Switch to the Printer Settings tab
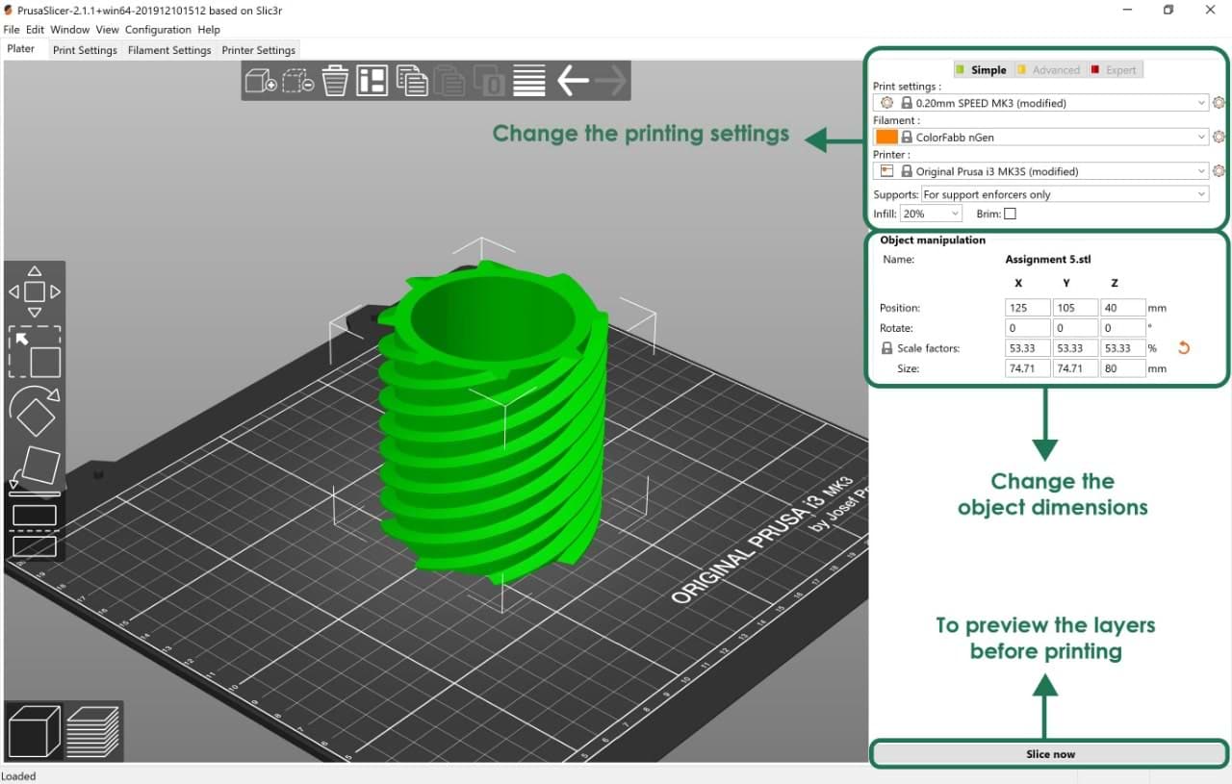The width and height of the screenshot is (1232, 784). point(259,50)
